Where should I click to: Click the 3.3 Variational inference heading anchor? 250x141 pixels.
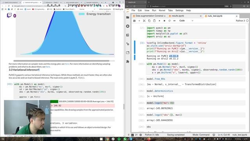39,70
